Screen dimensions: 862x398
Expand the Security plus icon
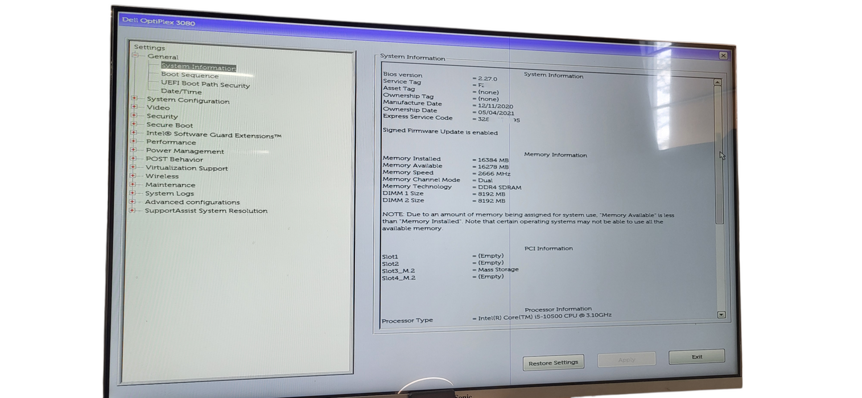point(134,115)
